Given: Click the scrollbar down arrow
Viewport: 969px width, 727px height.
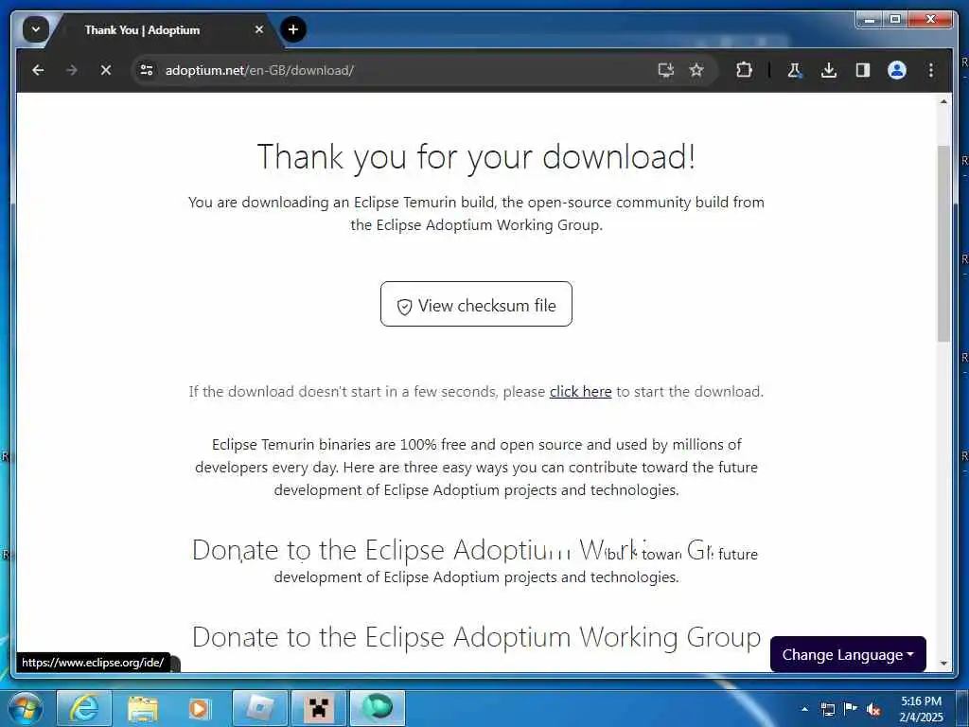Looking at the screenshot, I should pos(943,664).
